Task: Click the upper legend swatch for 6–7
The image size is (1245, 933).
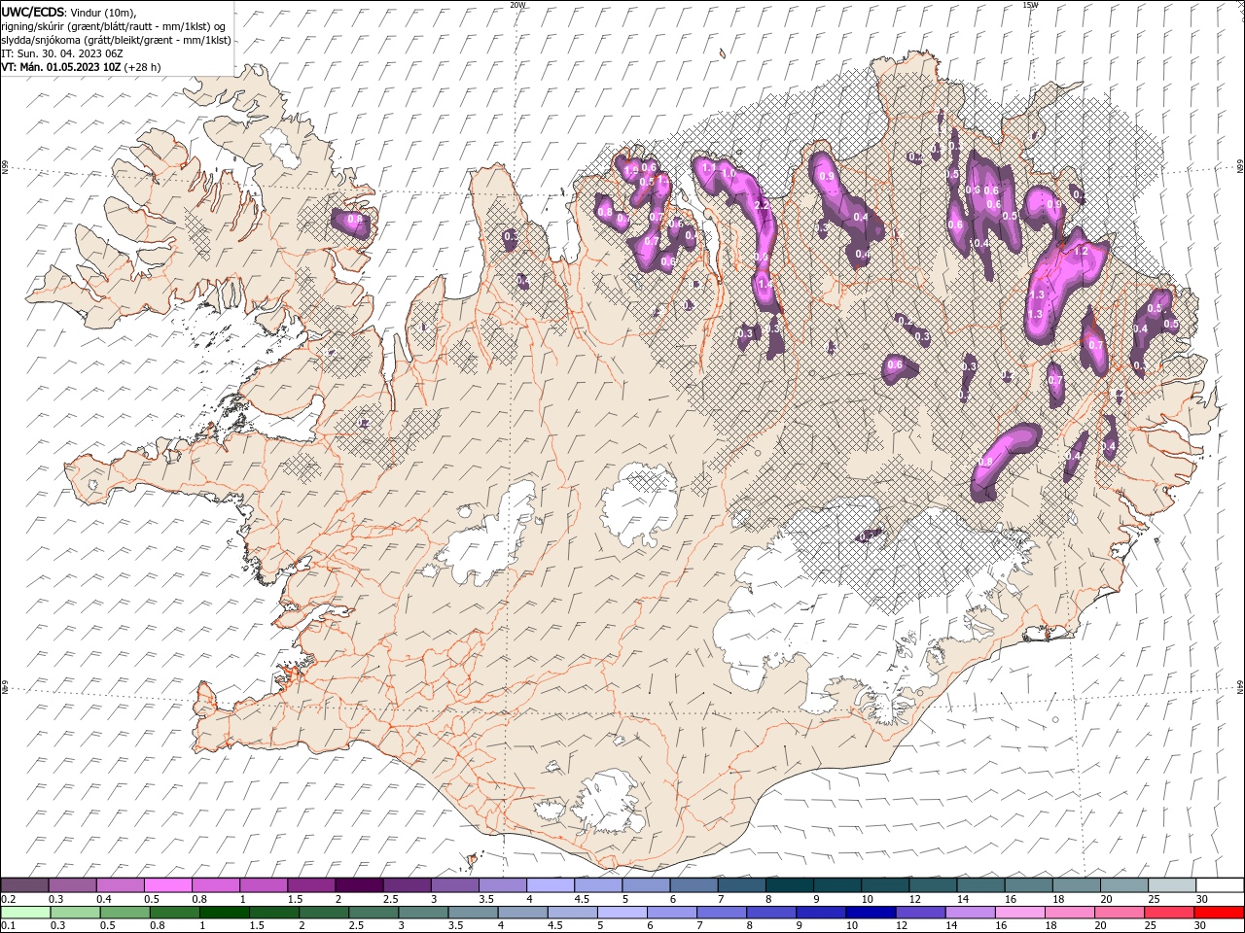Action: pos(693,885)
